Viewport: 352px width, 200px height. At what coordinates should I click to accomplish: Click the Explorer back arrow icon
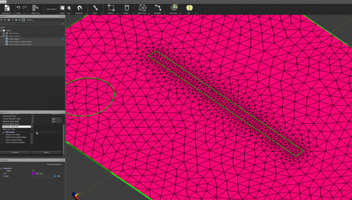tap(2, 20)
